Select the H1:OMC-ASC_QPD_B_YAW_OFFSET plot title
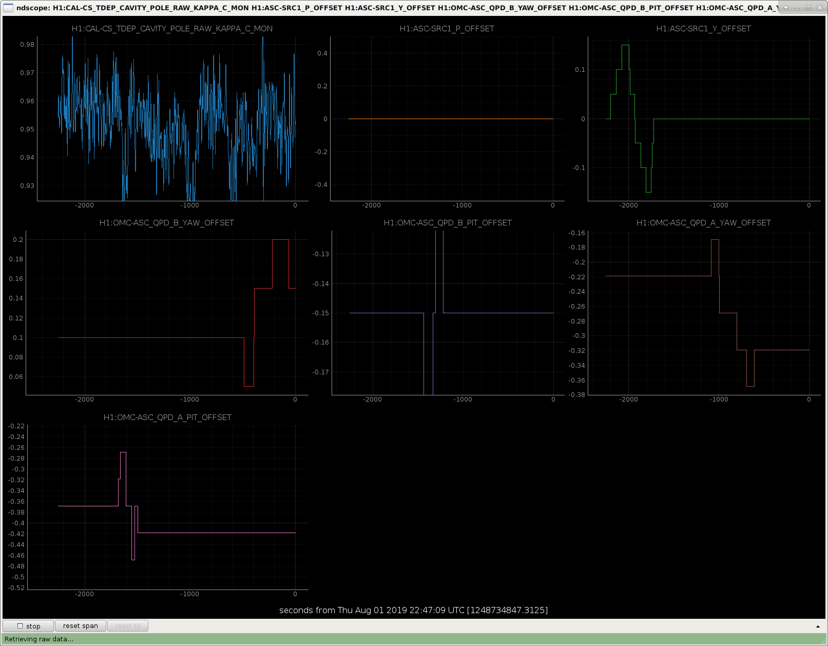The image size is (828, 646). [167, 223]
